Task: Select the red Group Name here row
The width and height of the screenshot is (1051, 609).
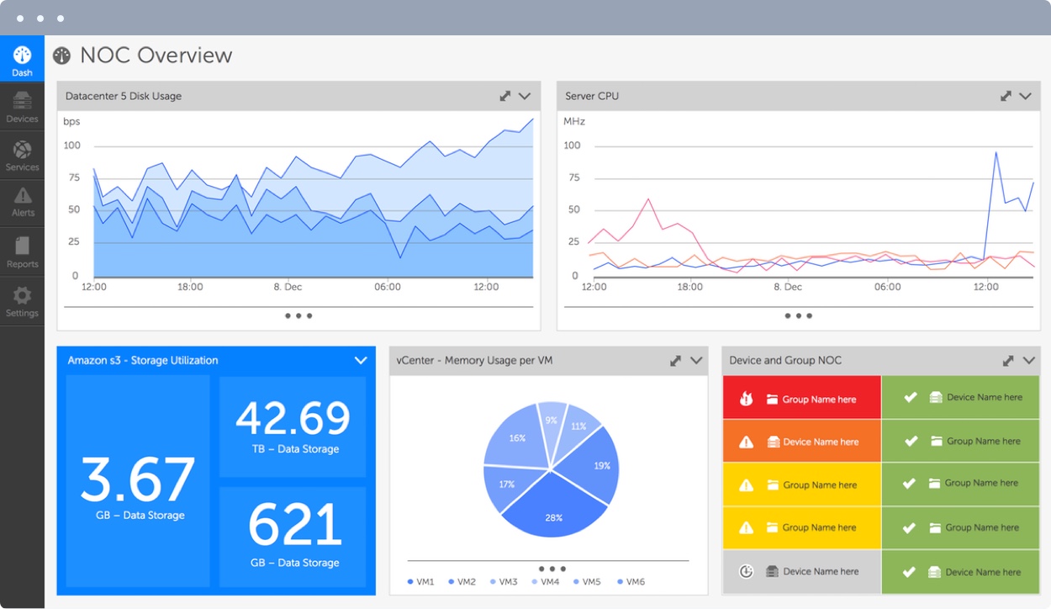Action: [801, 397]
